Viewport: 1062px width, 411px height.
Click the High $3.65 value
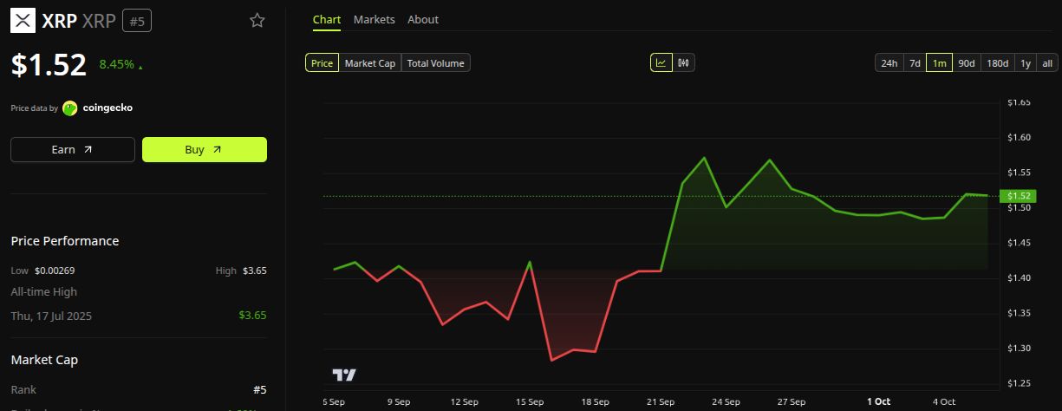point(254,271)
